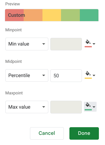The image size is (105, 145).
Task: Click the Midpoint value field showing 50
Action: tap(66, 76)
